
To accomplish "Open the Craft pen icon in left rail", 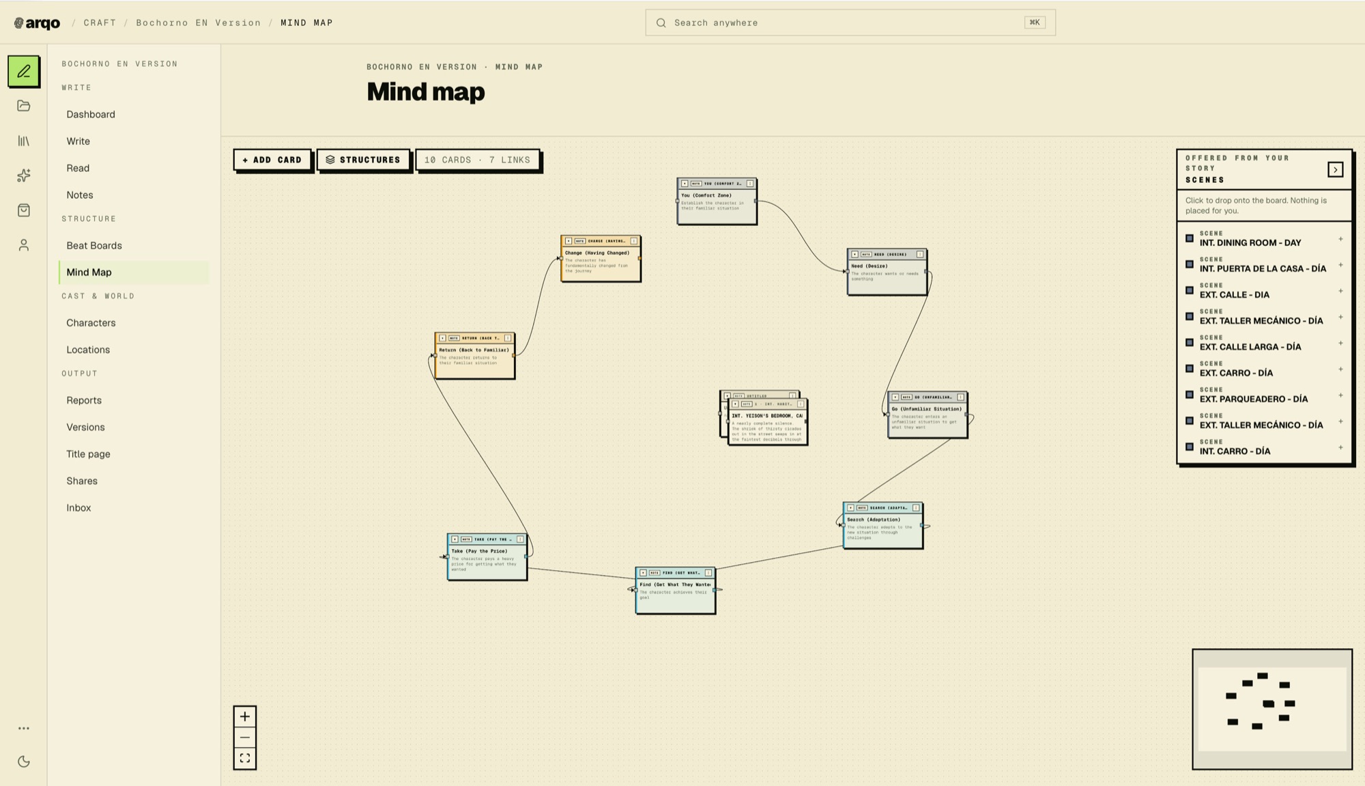I will [24, 71].
